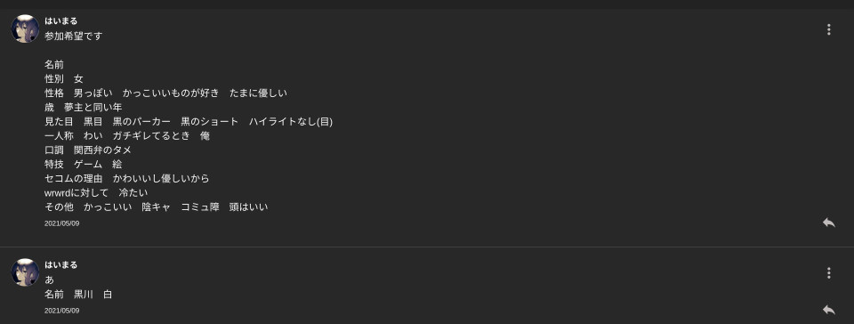Click the 歳 夢主と同い年 line
The width and height of the screenshot is (854, 324).
point(84,108)
